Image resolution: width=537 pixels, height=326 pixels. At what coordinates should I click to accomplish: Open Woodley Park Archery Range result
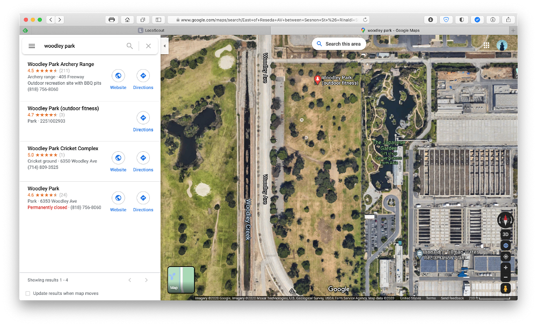pyautogui.click(x=61, y=64)
